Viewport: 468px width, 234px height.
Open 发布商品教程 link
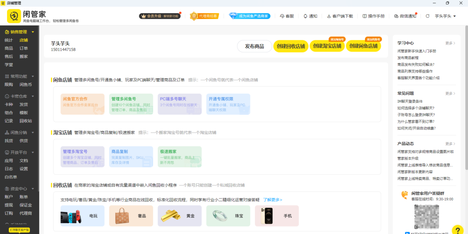[408, 58]
